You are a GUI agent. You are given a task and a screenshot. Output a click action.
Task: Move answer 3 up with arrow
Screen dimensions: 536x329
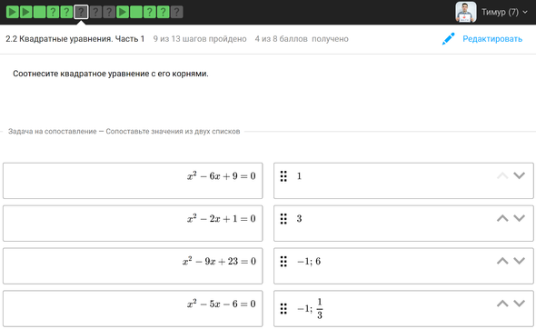[502, 218]
